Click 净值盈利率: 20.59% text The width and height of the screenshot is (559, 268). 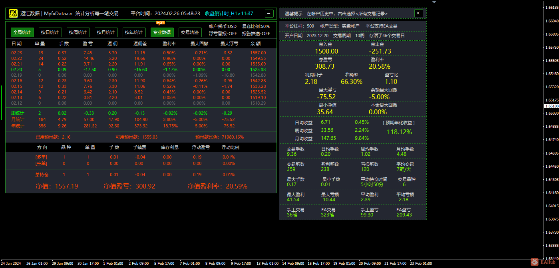pos(217,187)
